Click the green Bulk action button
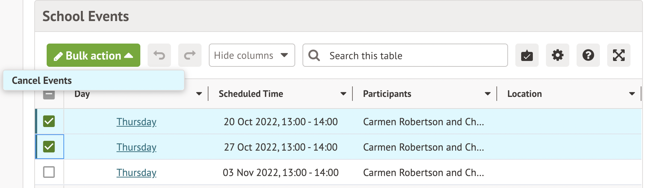 [93, 56]
